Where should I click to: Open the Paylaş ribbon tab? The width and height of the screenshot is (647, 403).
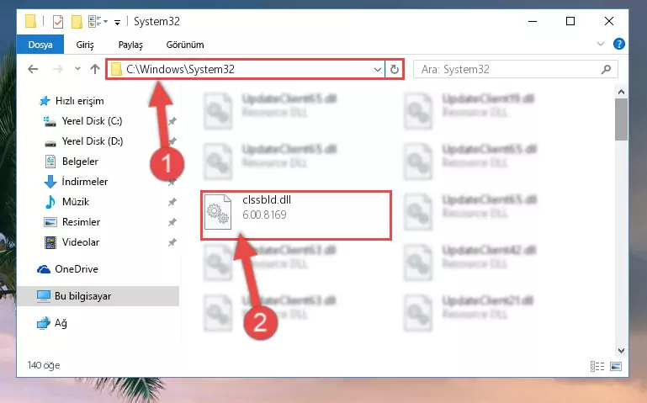coord(130,45)
